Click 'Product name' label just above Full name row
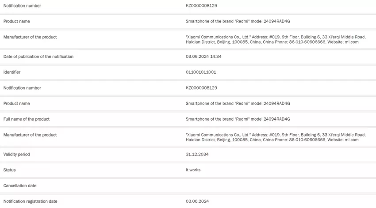The height and width of the screenshot is (208, 376). [17, 103]
